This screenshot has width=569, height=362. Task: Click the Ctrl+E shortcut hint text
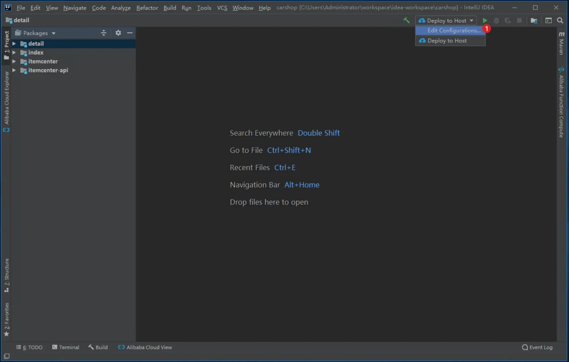pos(285,167)
